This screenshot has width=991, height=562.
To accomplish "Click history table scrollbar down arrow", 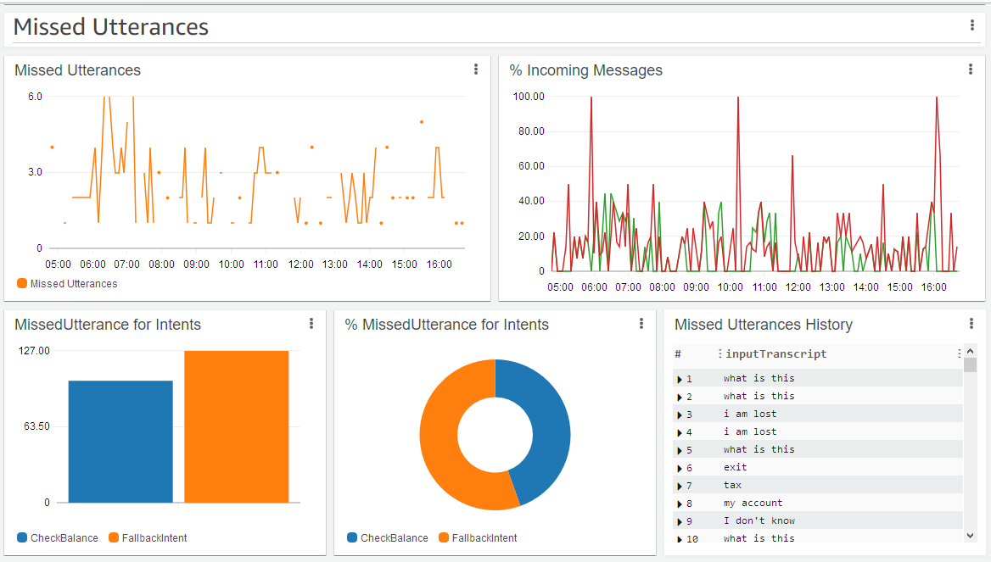I will (x=970, y=536).
